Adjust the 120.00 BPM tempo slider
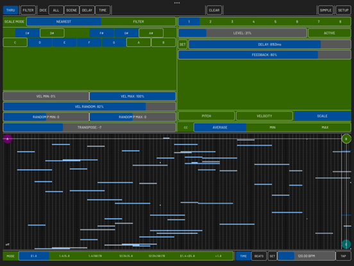The image size is (354, 266). coord(307,256)
